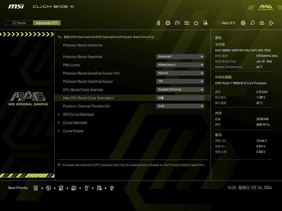Click the MSI logo
This screenshot has width=282, height=211.
[16, 7]
